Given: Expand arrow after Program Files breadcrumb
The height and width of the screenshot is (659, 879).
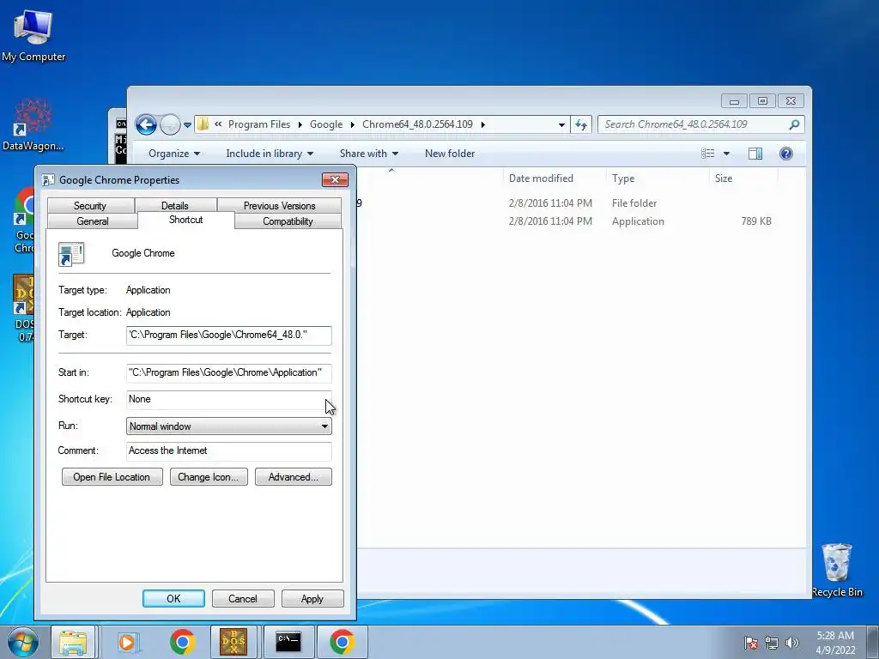Looking at the screenshot, I should [300, 124].
